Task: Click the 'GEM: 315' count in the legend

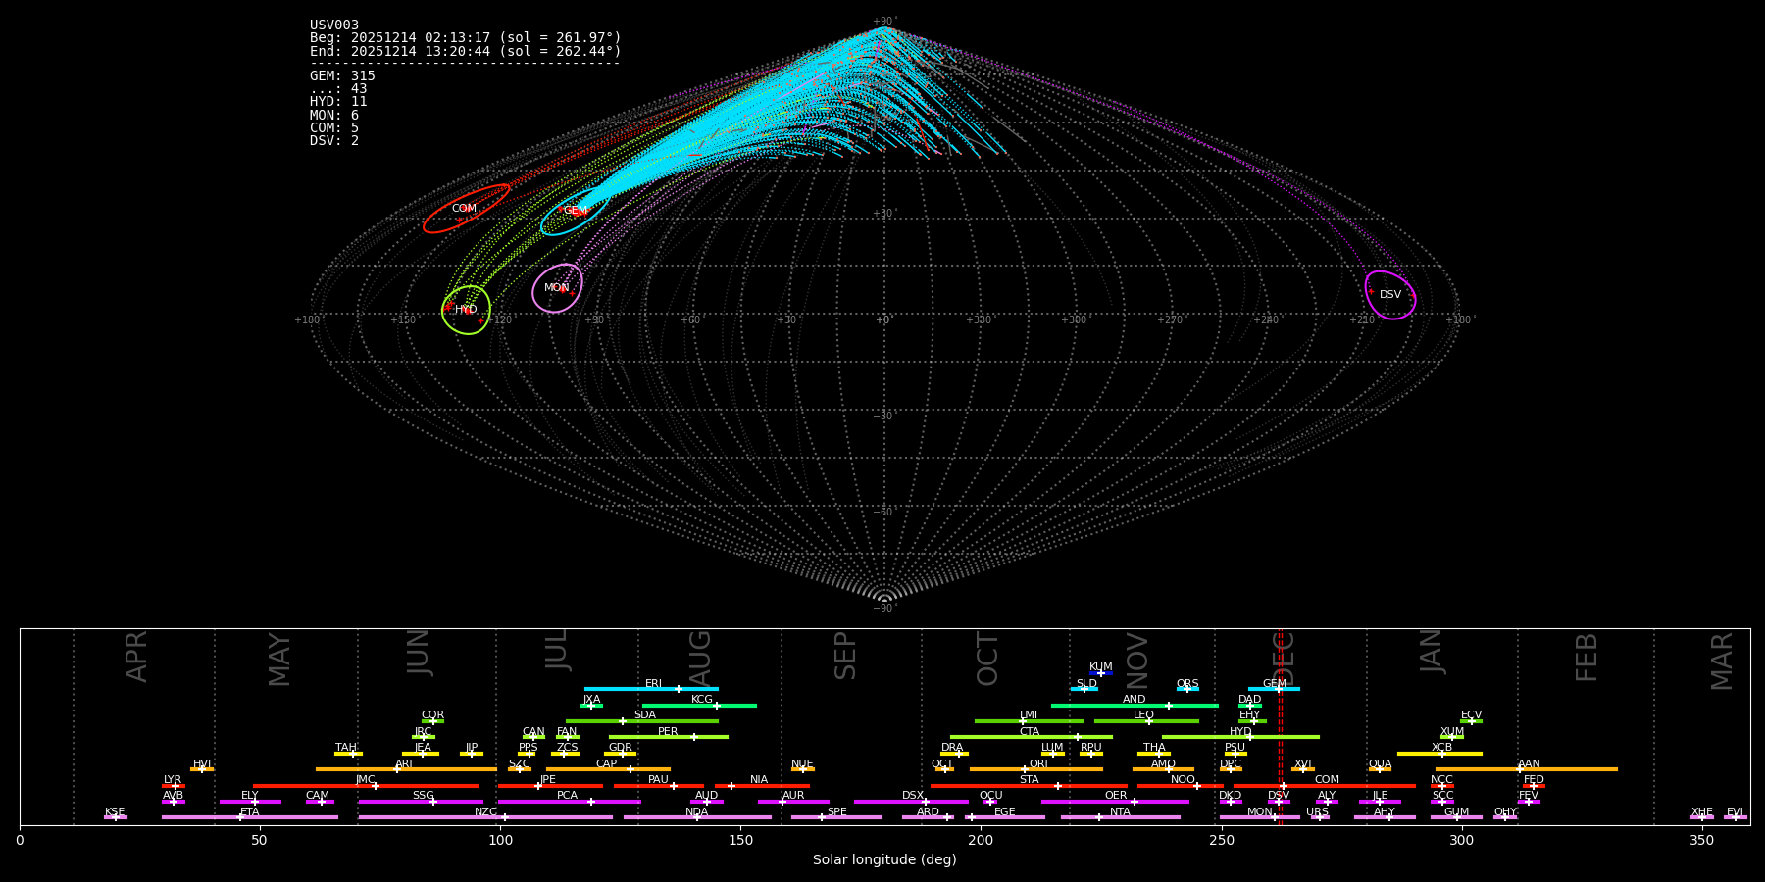Action: click(342, 76)
